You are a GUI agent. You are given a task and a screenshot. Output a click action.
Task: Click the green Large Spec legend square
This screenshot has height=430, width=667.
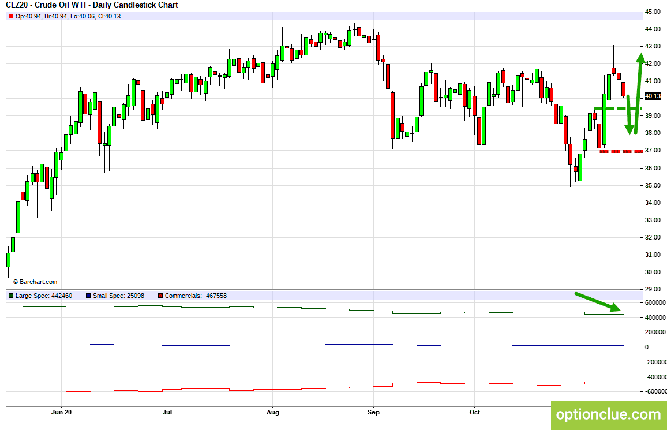[x=11, y=296]
